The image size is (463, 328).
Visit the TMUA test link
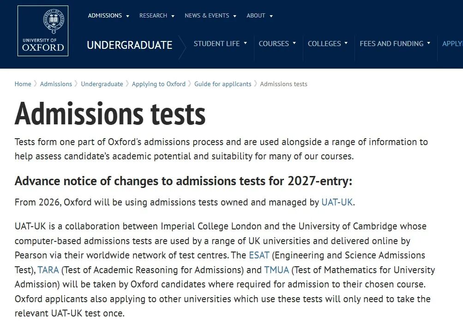point(277,270)
